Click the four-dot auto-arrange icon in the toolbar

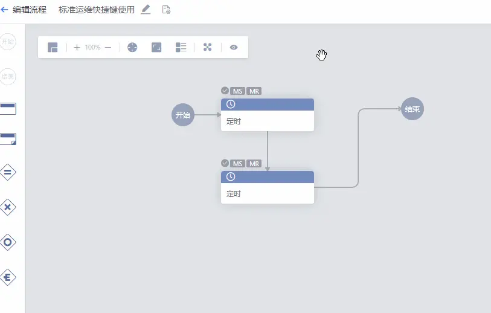click(208, 47)
